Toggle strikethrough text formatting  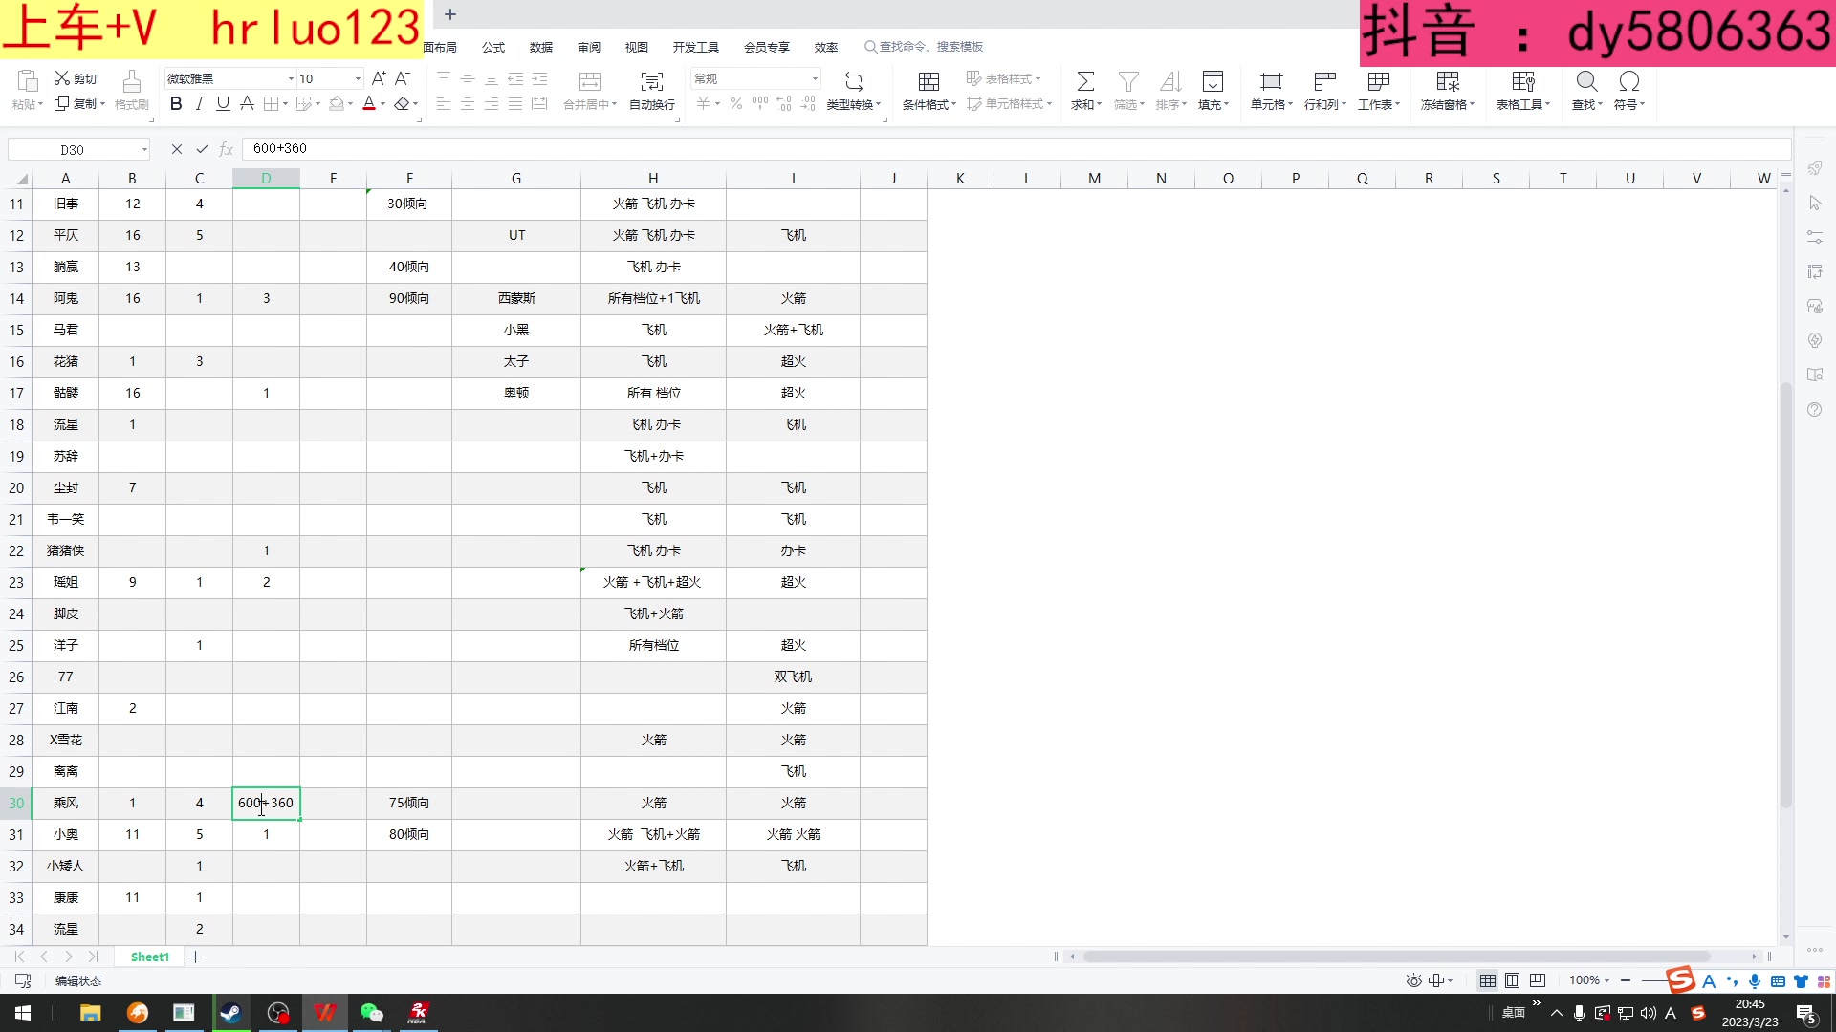click(x=247, y=103)
